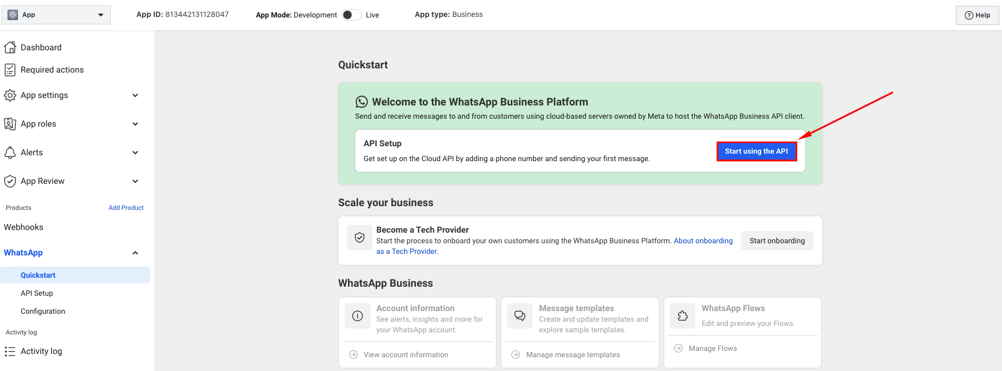The image size is (1002, 371).
Task: Click the App settings gear icon
Action: click(x=10, y=95)
